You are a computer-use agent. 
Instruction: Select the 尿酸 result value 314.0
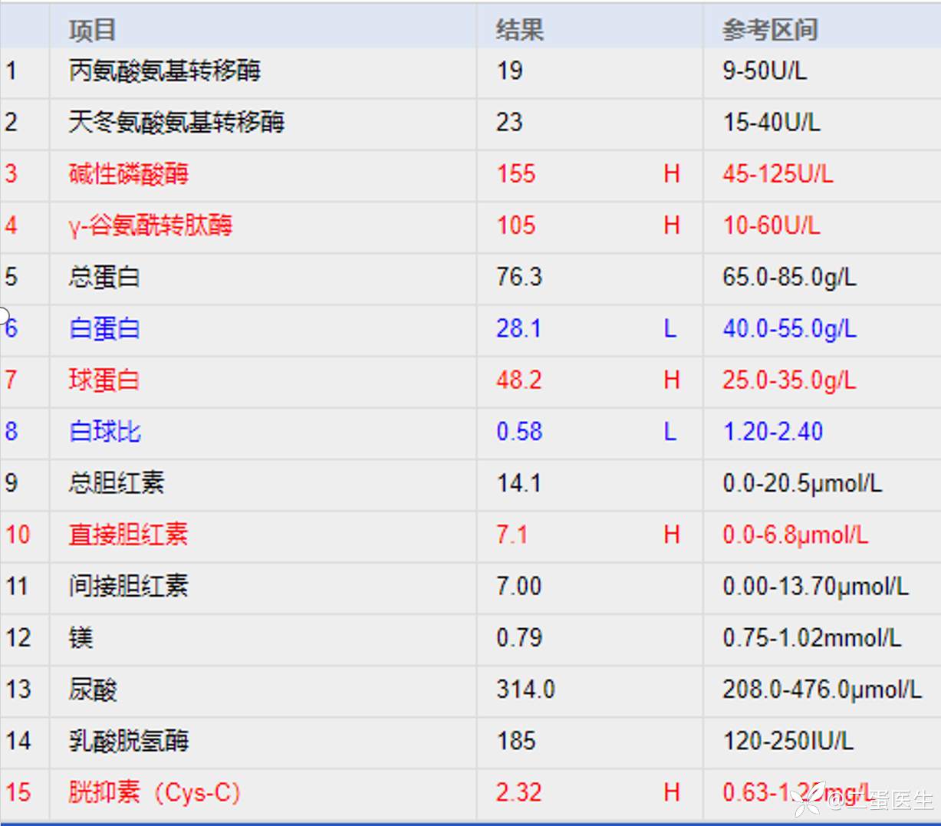(525, 689)
